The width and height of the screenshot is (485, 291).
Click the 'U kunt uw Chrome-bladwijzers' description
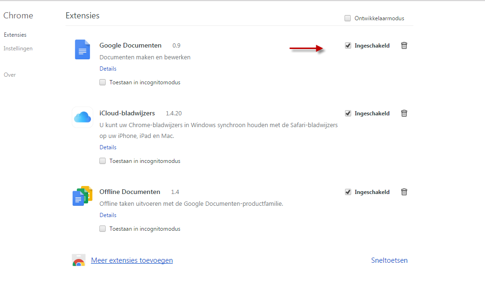pyautogui.click(x=218, y=130)
